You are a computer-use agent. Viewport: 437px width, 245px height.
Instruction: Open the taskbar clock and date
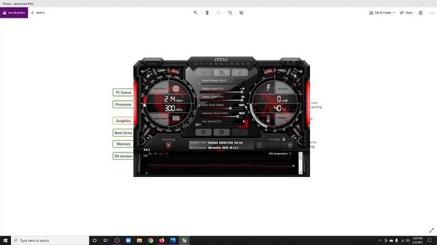pyautogui.click(x=417, y=240)
